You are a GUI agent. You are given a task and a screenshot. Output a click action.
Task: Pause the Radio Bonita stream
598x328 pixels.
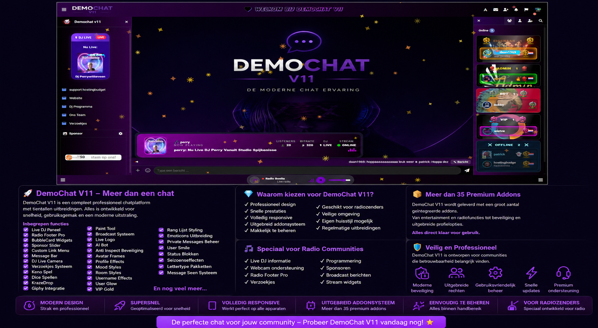(x=321, y=180)
